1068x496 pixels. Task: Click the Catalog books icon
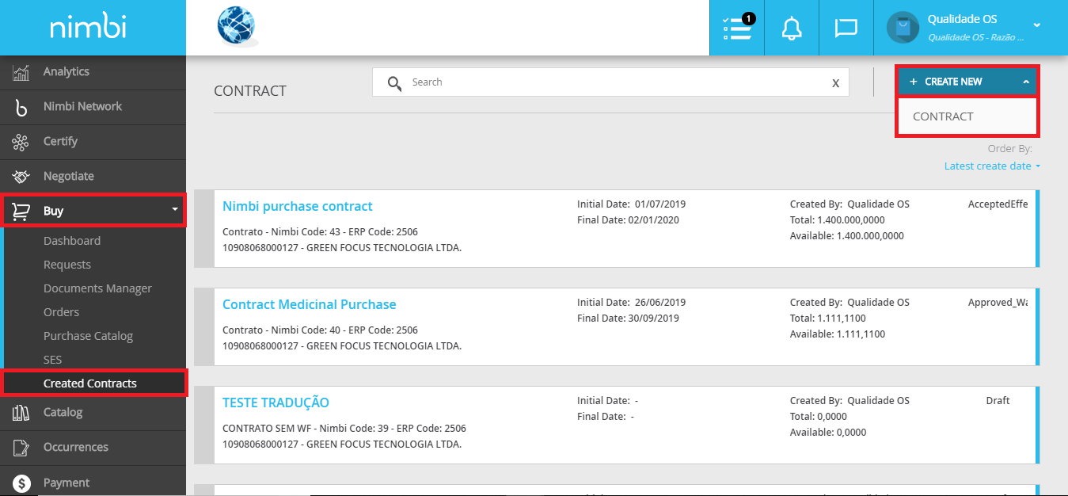pyautogui.click(x=21, y=413)
